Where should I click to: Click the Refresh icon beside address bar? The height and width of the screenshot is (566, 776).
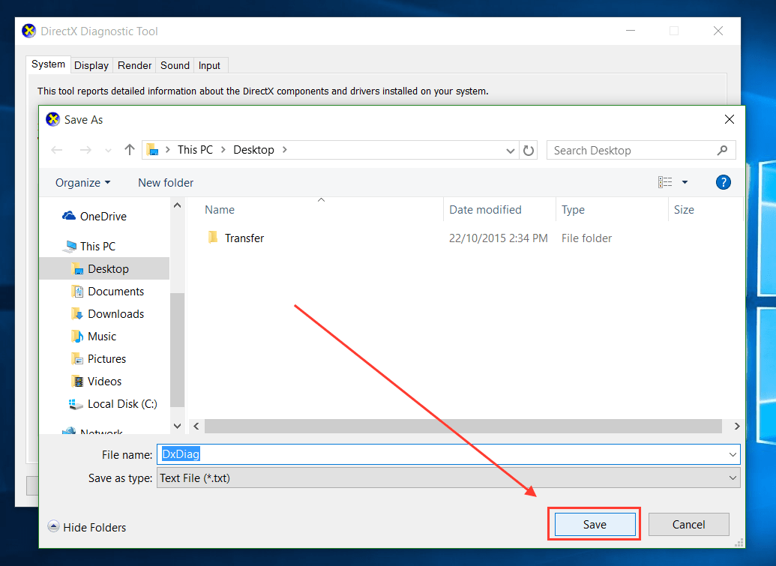[529, 150]
